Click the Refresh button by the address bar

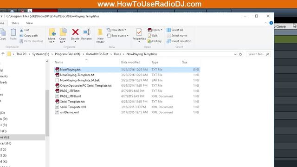tap(240, 54)
